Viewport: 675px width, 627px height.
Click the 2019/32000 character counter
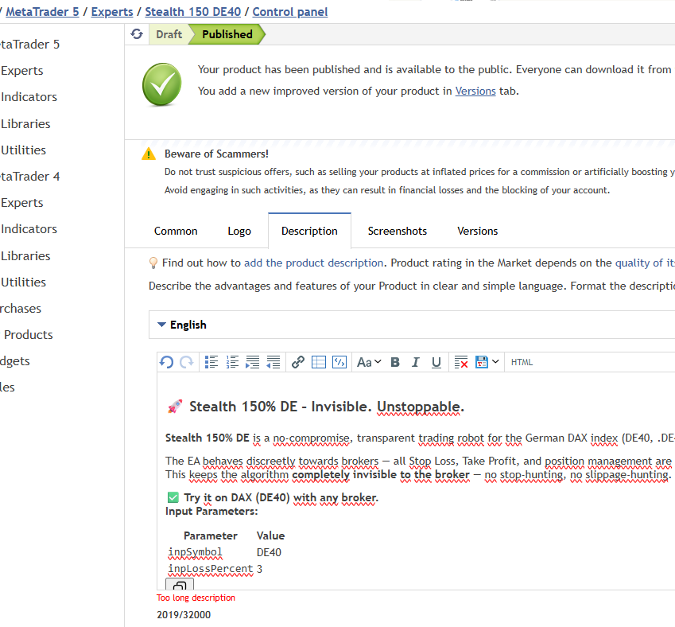coord(184,614)
